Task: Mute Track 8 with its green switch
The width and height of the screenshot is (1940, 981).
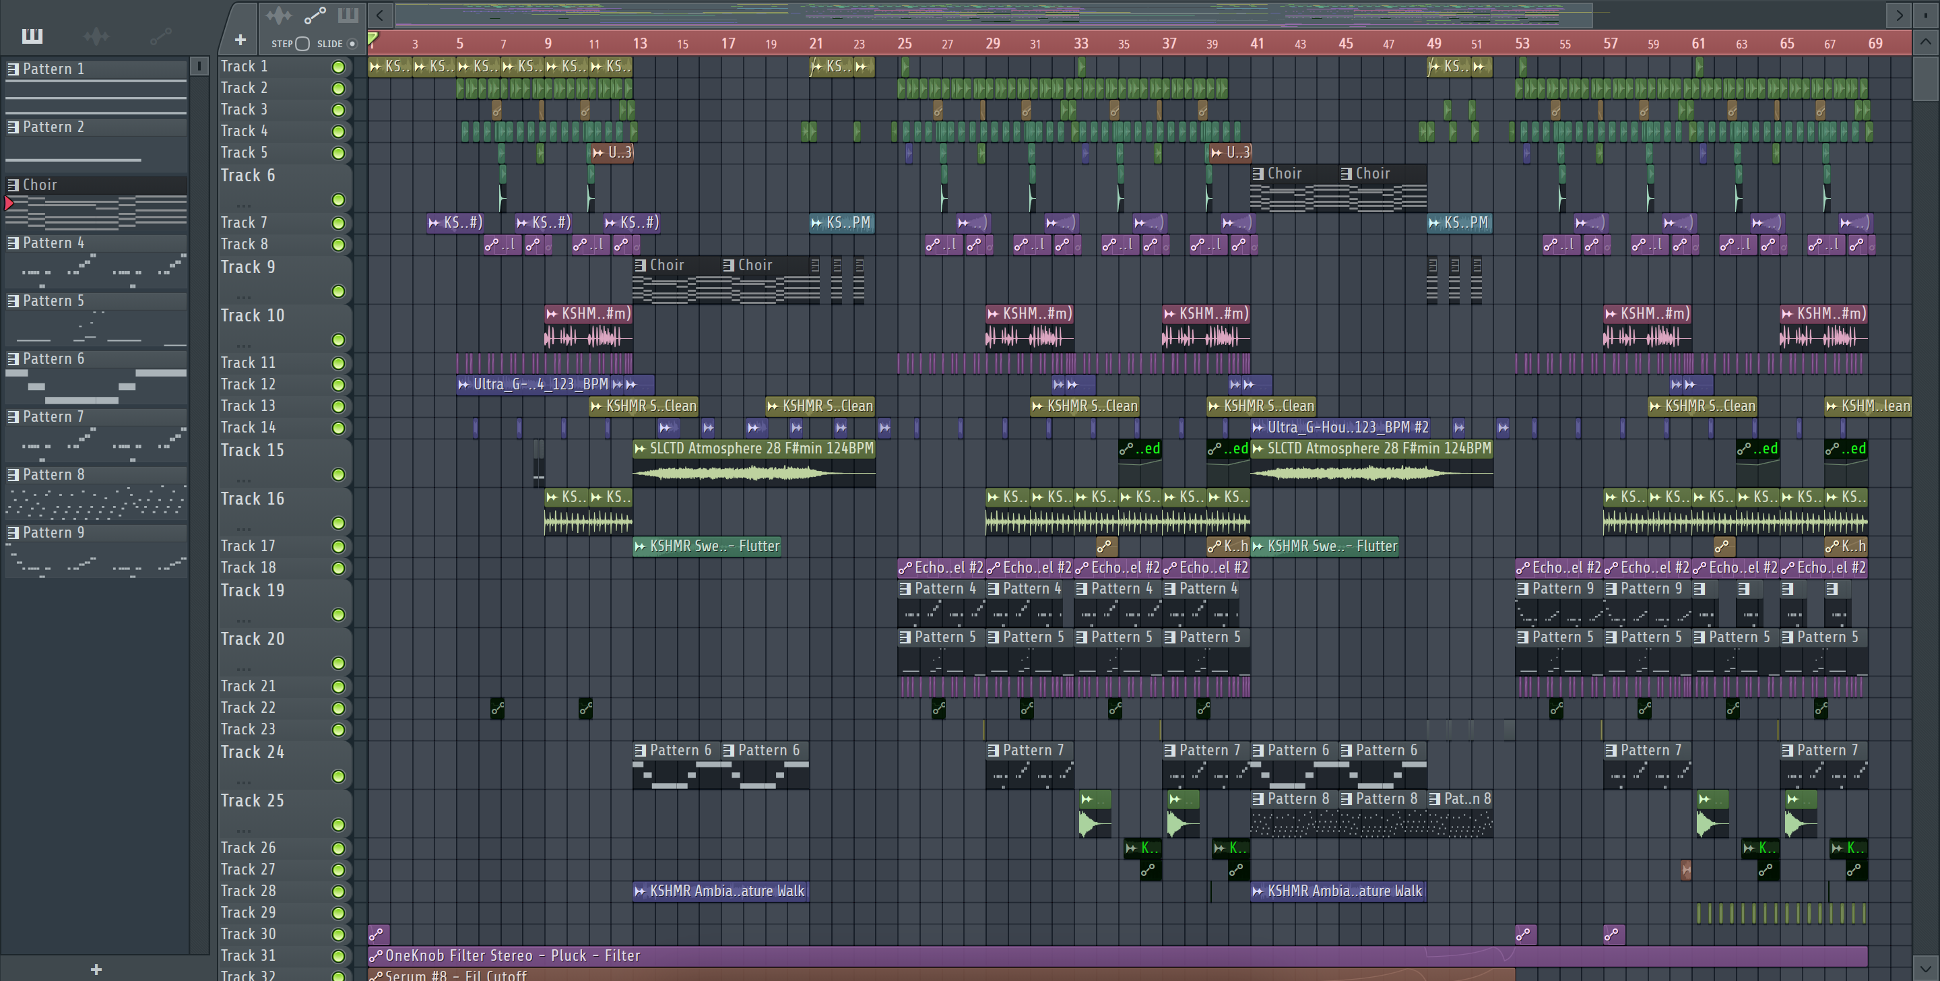Action: pos(339,246)
